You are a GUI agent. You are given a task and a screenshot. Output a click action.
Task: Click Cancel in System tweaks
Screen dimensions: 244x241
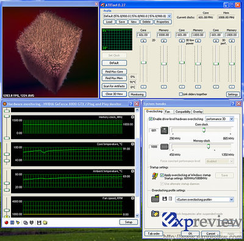coord(210,234)
